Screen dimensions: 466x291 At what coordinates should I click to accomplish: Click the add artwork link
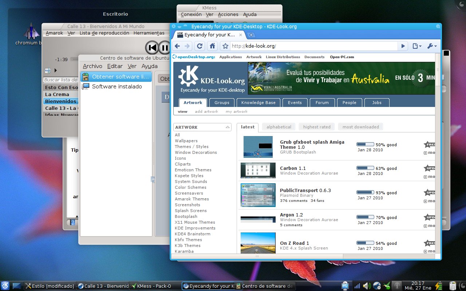206,112
